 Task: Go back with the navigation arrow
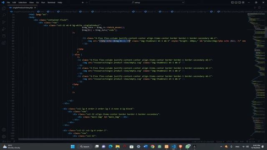(83, 2)
